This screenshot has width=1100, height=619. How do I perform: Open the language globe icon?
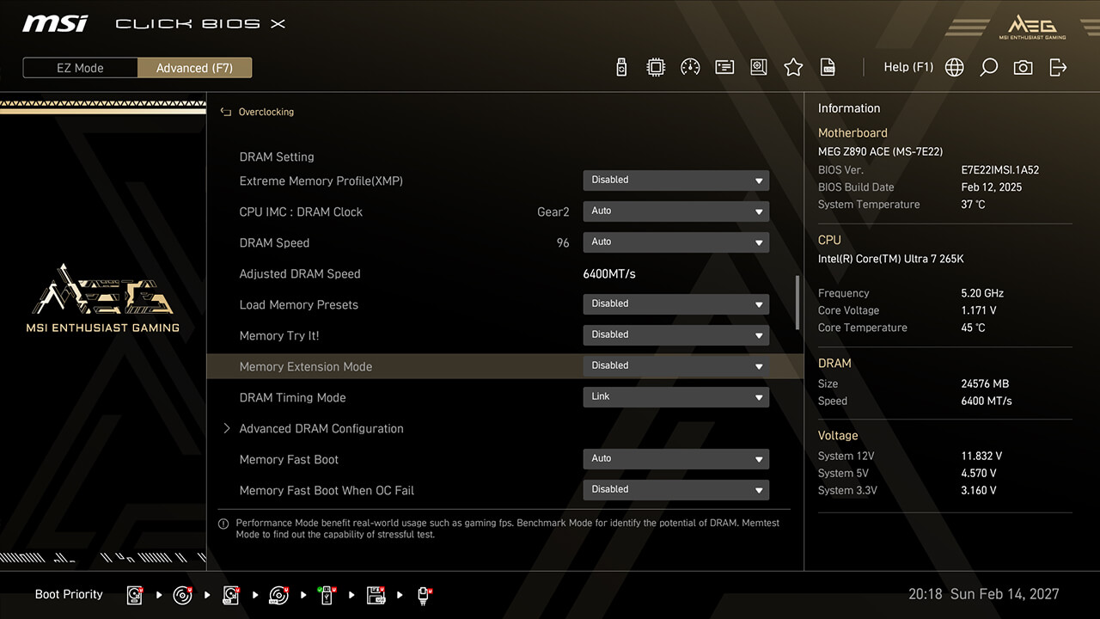pyautogui.click(x=954, y=67)
